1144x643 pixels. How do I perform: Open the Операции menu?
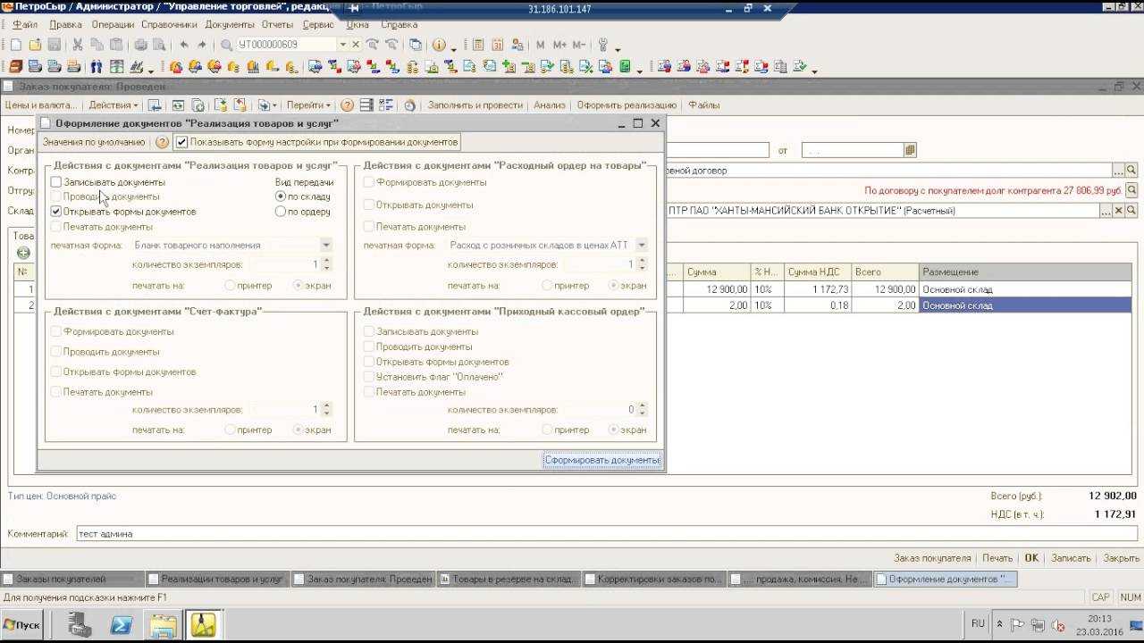point(113,25)
